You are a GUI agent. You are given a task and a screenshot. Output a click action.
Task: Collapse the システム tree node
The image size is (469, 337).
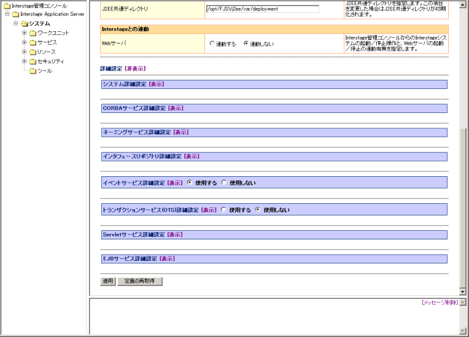[15, 23]
